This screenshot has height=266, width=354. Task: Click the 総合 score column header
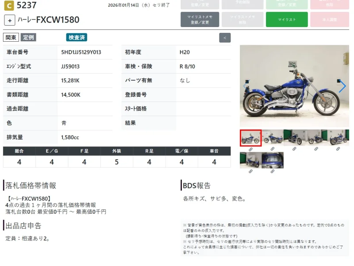(19, 151)
